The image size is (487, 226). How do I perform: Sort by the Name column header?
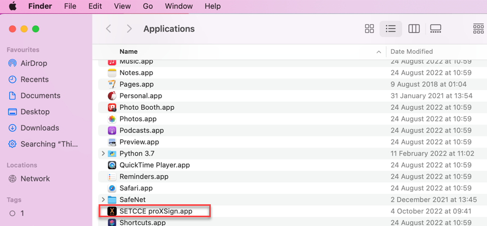(x=129, y=51)
